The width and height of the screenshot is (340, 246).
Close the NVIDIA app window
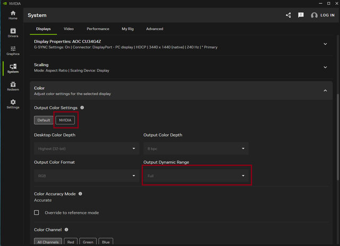tap(337, 4)
